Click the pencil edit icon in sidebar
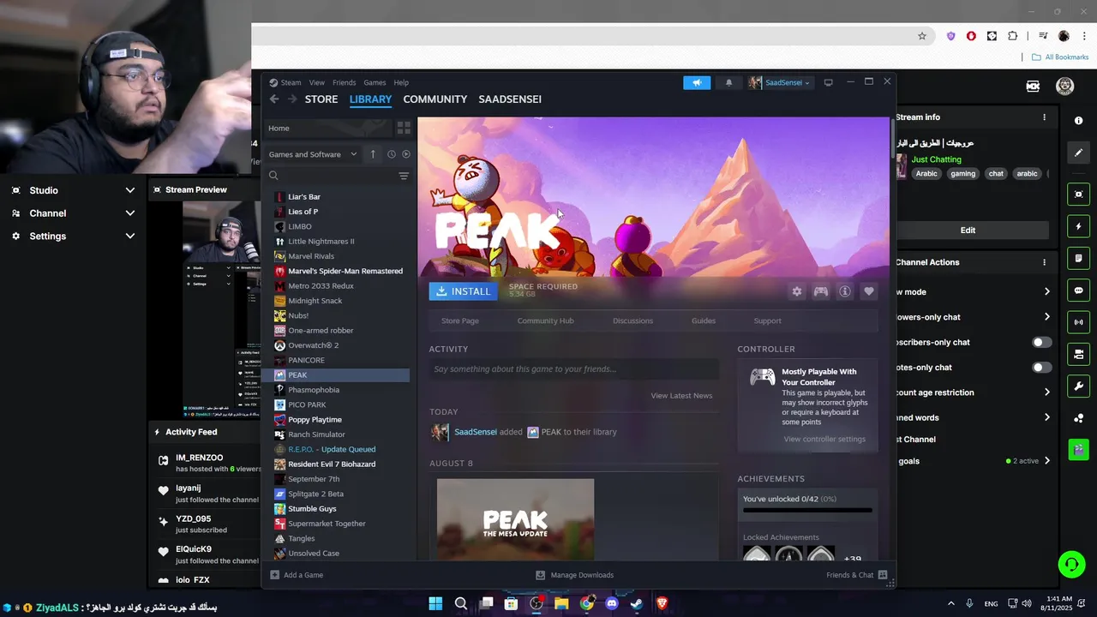1097x617 pixels. click(1079, 153)
